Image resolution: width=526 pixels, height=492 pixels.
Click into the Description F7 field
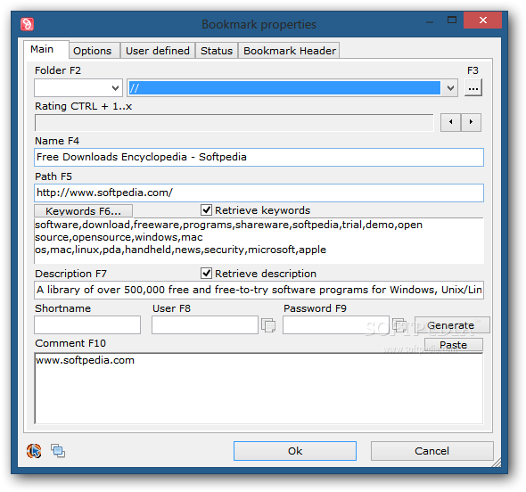pyautogui.click(x=259, y=290)
